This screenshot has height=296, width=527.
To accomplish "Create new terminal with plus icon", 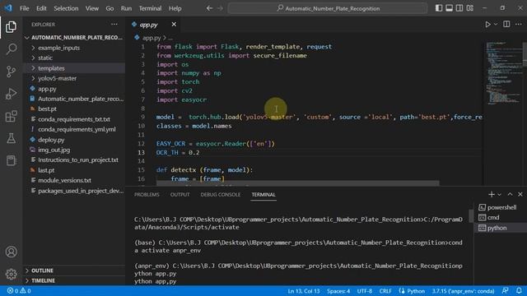I will click(492, 194).
